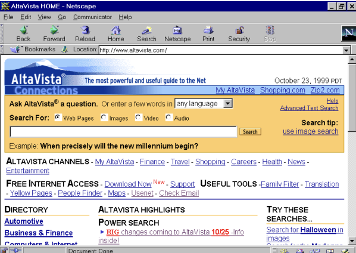Open the Yellow Pages link
This screenshot has width=356, height=253.
(x=31, y=193)
